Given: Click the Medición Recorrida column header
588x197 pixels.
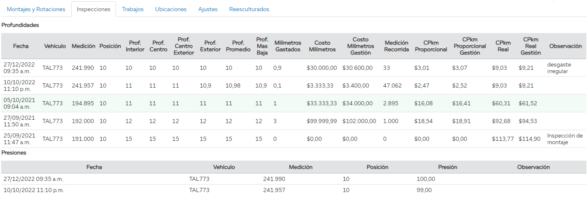Looking at the screenshot, I should tap(396, 46).
